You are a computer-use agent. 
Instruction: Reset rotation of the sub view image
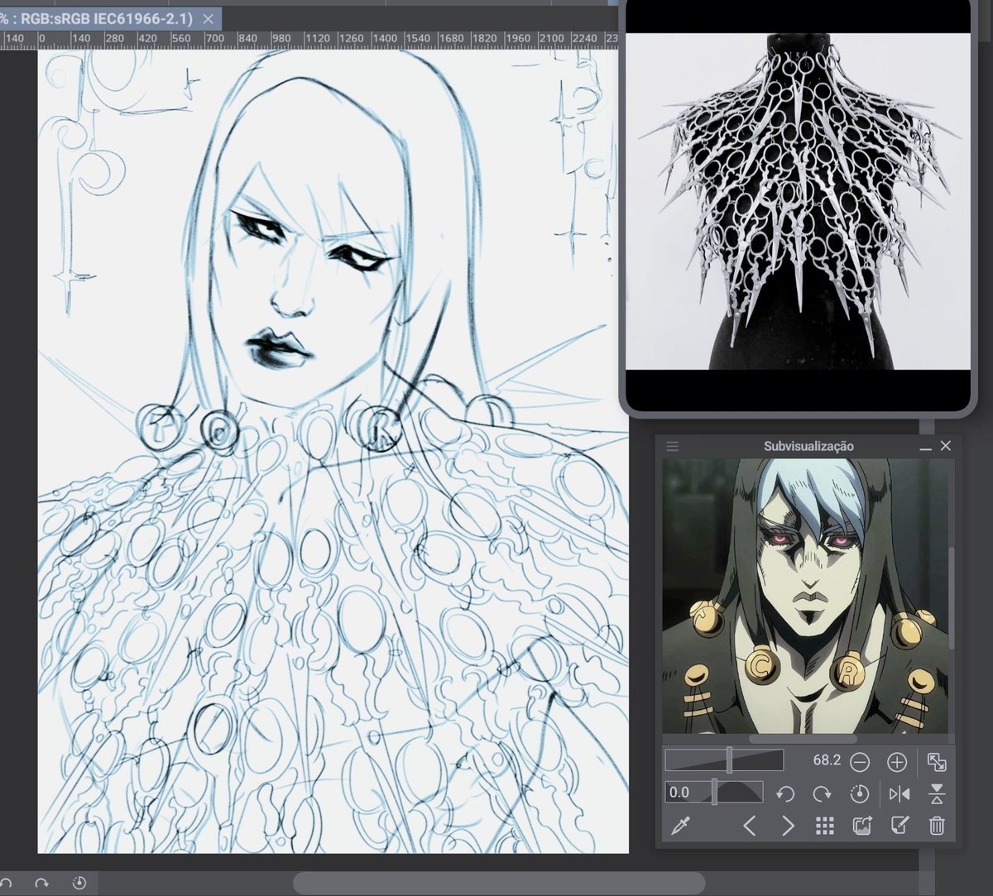[860, 793]
